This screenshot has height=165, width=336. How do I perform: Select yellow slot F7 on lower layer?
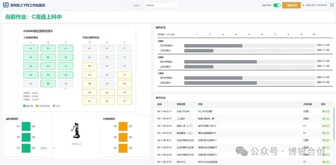click(124, 101)
